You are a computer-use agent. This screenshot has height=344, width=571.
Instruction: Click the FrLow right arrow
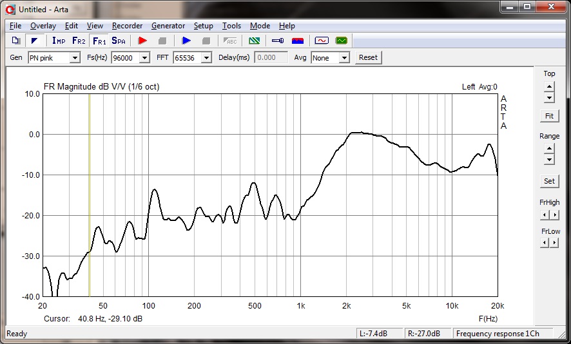[554, 242]
